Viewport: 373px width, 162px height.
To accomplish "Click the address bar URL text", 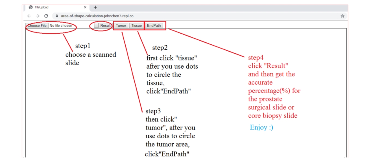I will click(x=97, y=16).
